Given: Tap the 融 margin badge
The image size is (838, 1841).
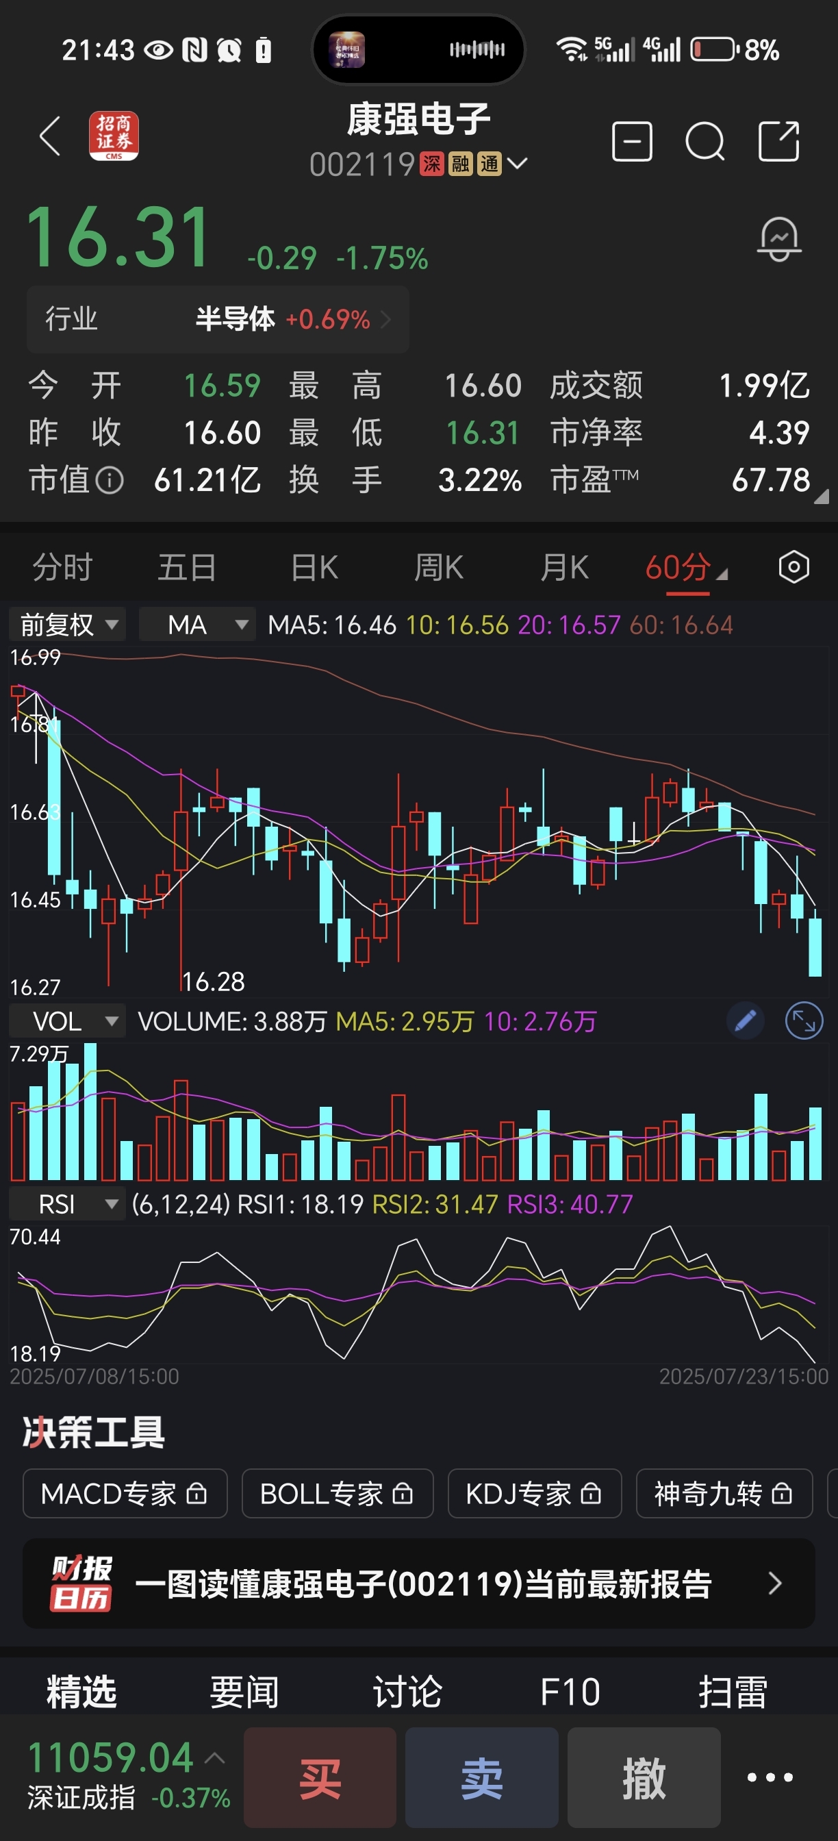Looking at the screenshot, I should coord(460,164).
